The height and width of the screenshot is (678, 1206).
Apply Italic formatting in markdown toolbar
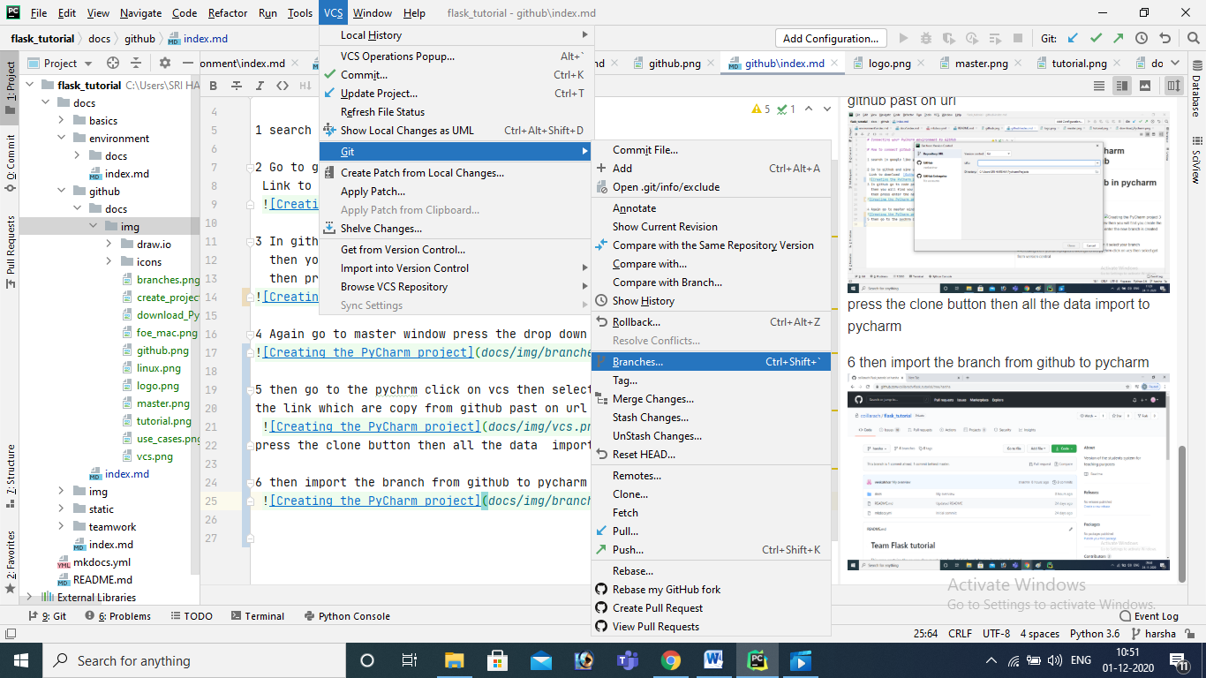[260, 86]
